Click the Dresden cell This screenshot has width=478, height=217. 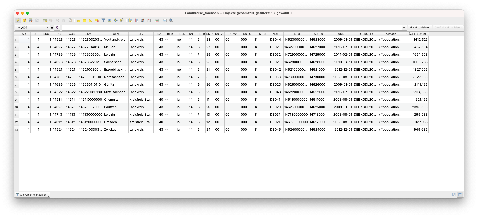(x=116, y=122)
